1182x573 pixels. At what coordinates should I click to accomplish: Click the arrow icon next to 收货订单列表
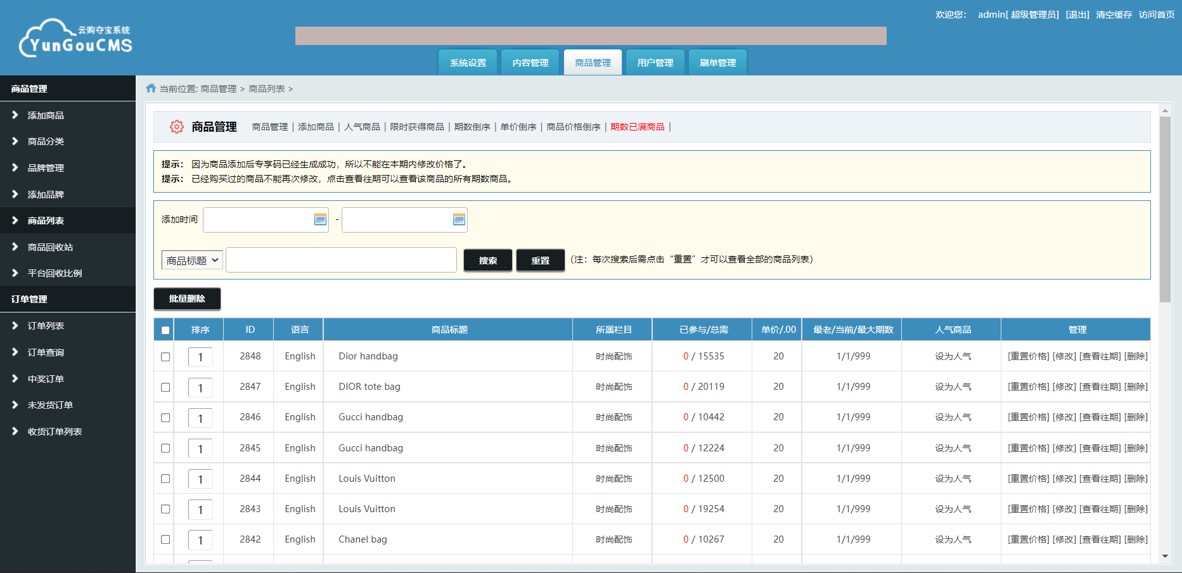click(x=15, y=431)
